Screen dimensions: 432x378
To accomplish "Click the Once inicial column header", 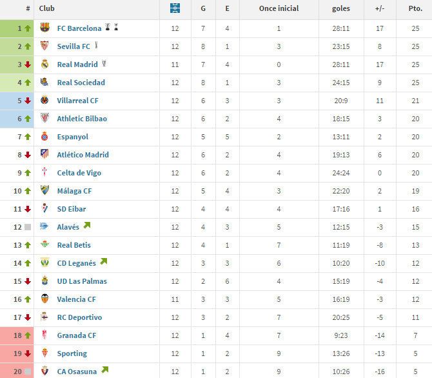I will click(279, 9).
